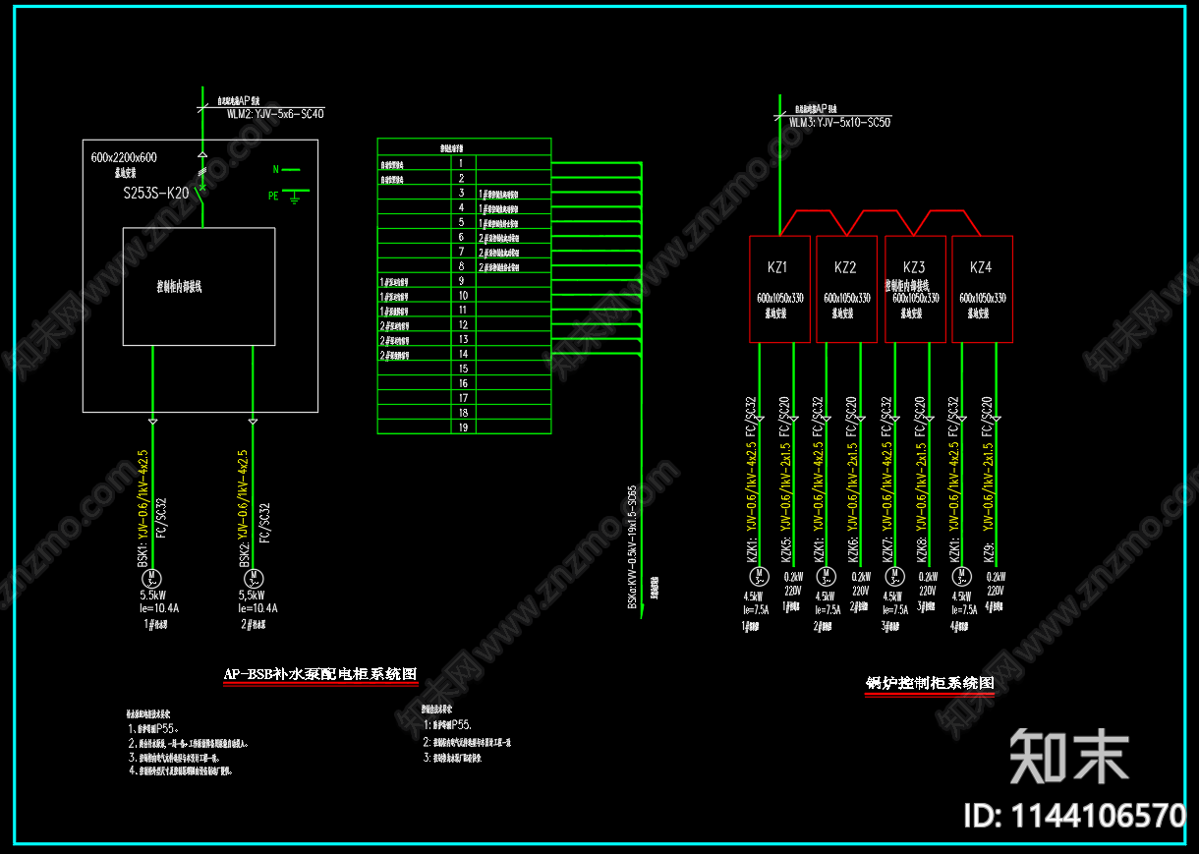The height and width of the screenshot is (854, 1199).
Task: Click terminal number "1" in the table
Action: click(x=461, y=163)
